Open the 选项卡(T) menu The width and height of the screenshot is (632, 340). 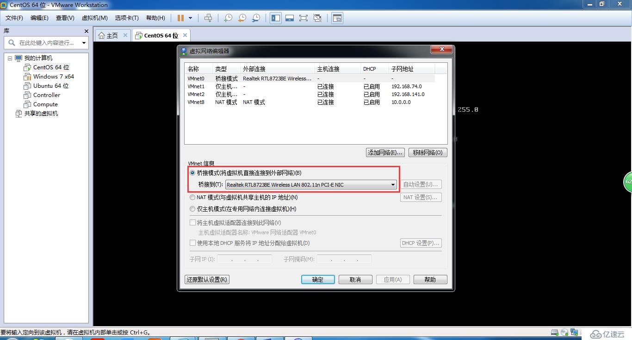(127, 18)
